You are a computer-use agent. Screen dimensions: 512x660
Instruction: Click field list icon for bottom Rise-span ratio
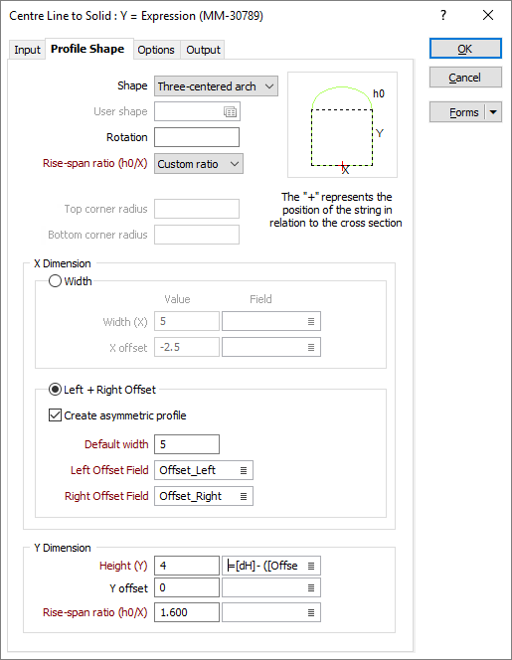[x=311, y=613]
